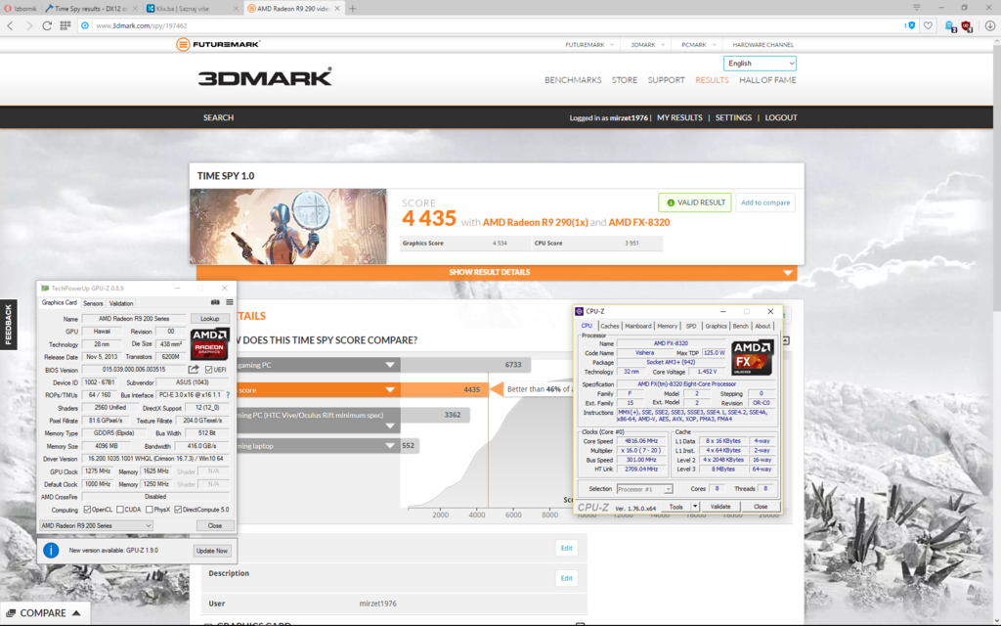Image resolution: width=1001 pixels, height=626 pixels.
Task: Go back with the browser back arrow
Action: pyautogui.click(x=10, y=25)
